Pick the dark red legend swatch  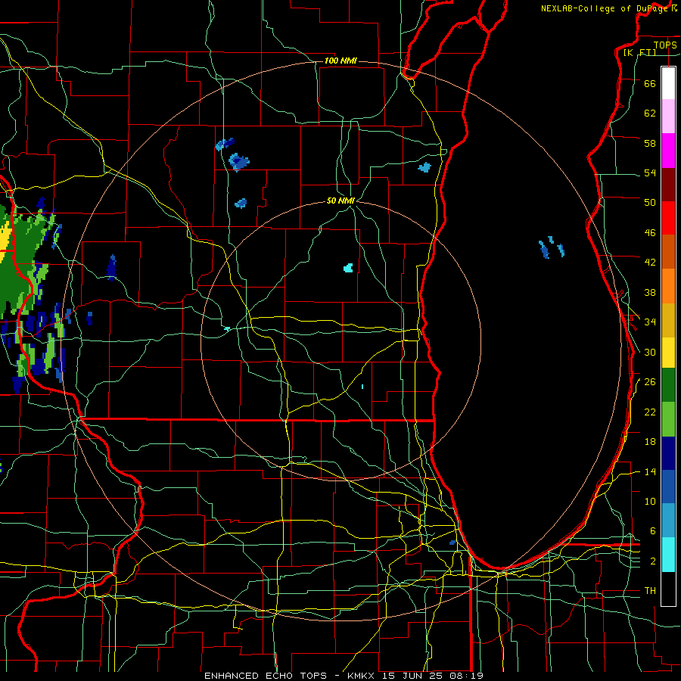click(668, 184)
